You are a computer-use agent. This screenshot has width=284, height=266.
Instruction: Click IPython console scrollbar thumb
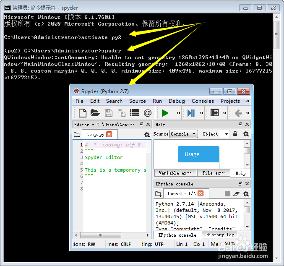pyautogui.click(x=247, y=210)
